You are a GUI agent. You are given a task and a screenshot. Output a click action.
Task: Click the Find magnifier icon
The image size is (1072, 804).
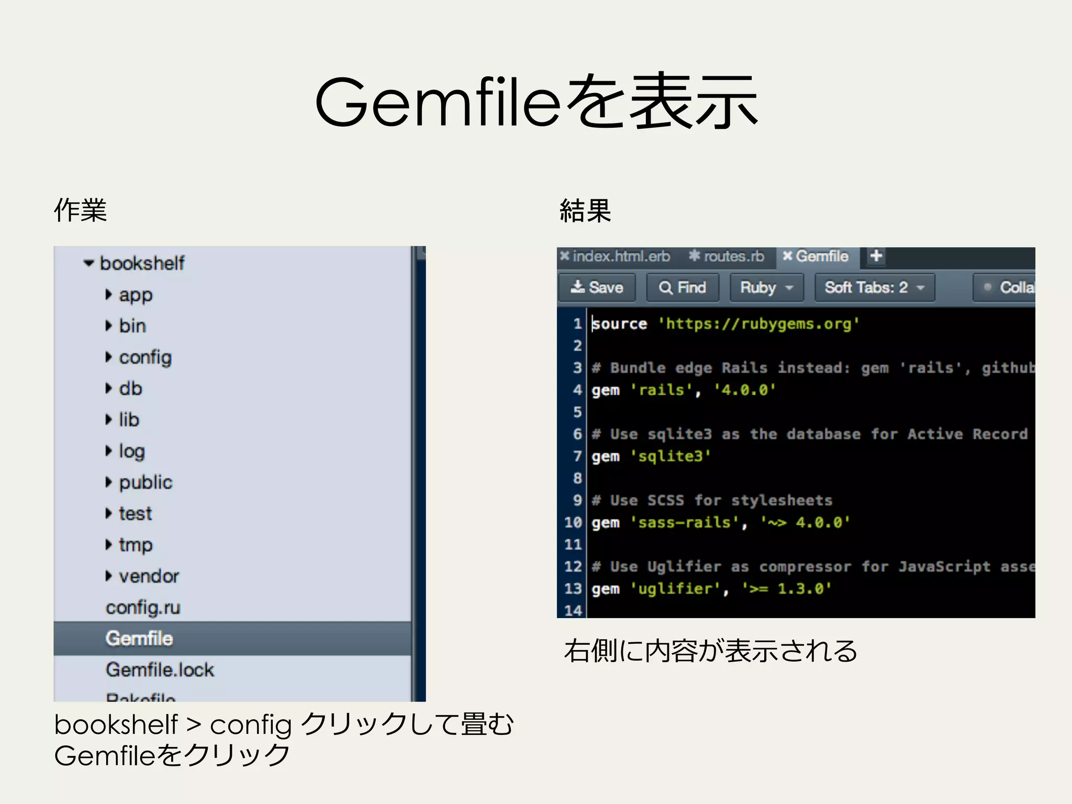[665, 287]
